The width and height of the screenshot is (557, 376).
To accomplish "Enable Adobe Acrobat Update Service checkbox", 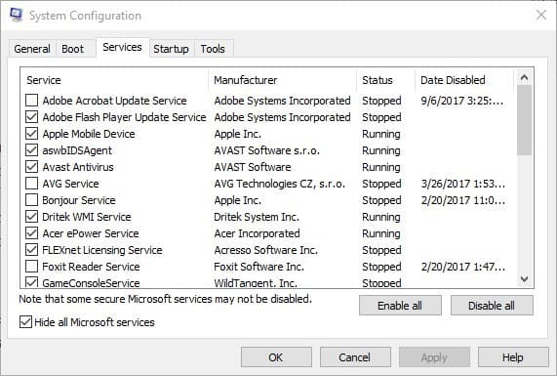I will pyautogui.click(x=31, y=101).
